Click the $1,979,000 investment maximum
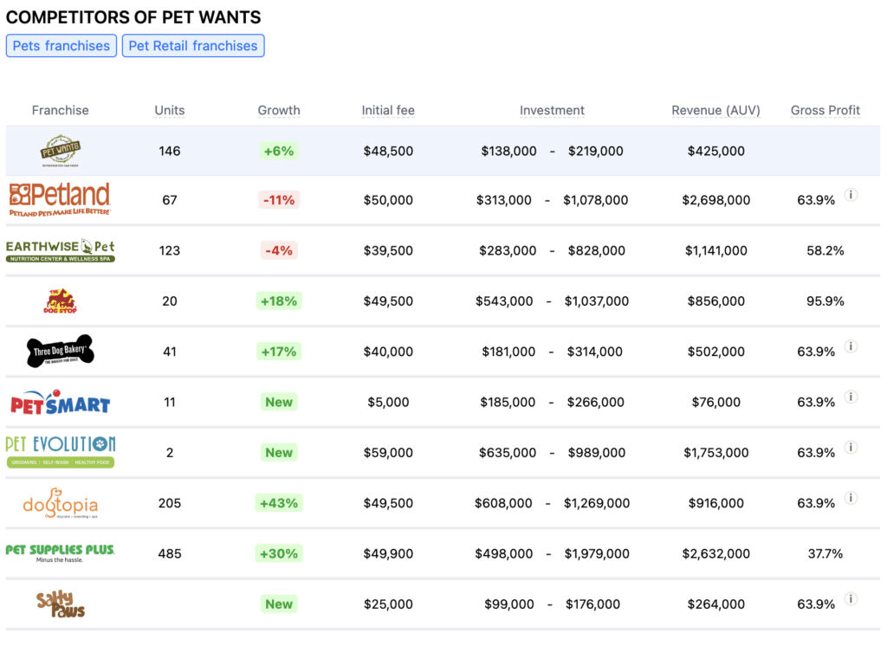 click(x=597, y=553)
